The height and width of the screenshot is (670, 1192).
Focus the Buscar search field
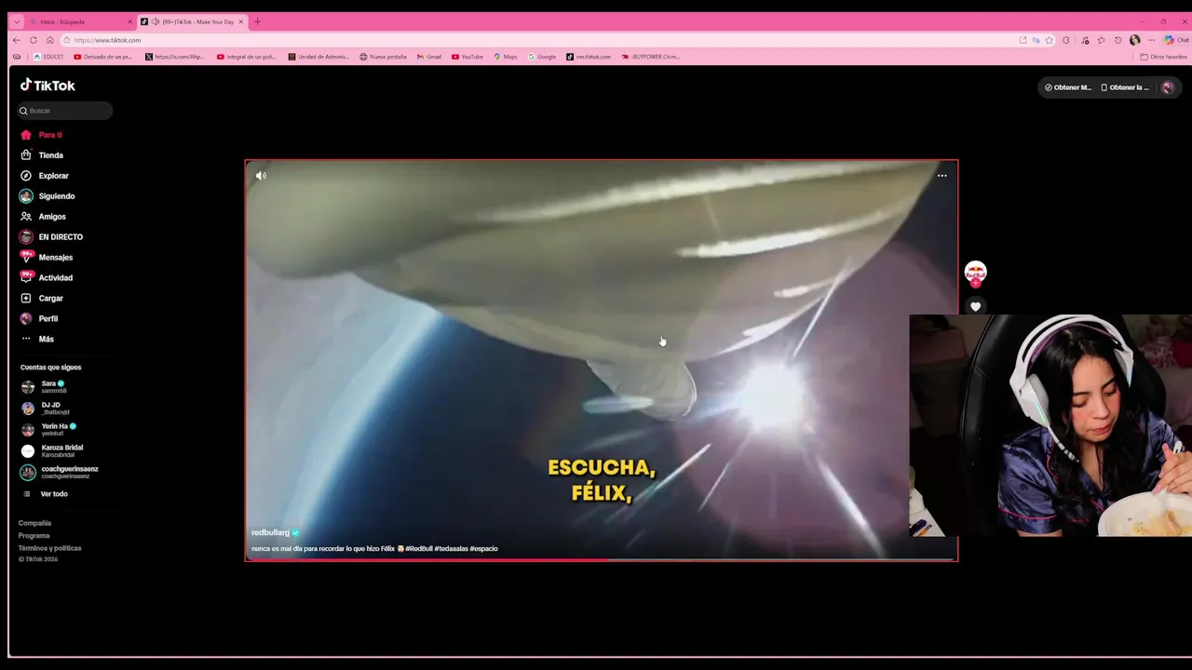tap(65, 111)
